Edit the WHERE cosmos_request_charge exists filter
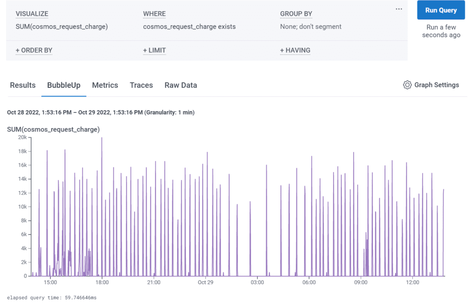 click(189, 27)
